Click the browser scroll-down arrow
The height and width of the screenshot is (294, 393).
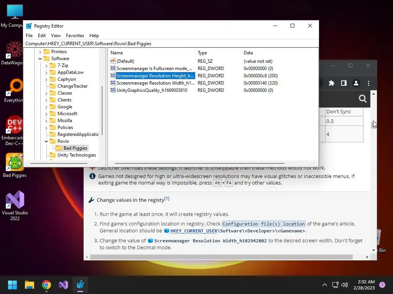373,250
